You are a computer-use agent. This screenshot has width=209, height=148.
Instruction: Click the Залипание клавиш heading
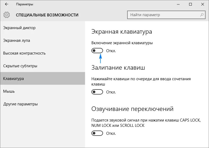[118, 68]
